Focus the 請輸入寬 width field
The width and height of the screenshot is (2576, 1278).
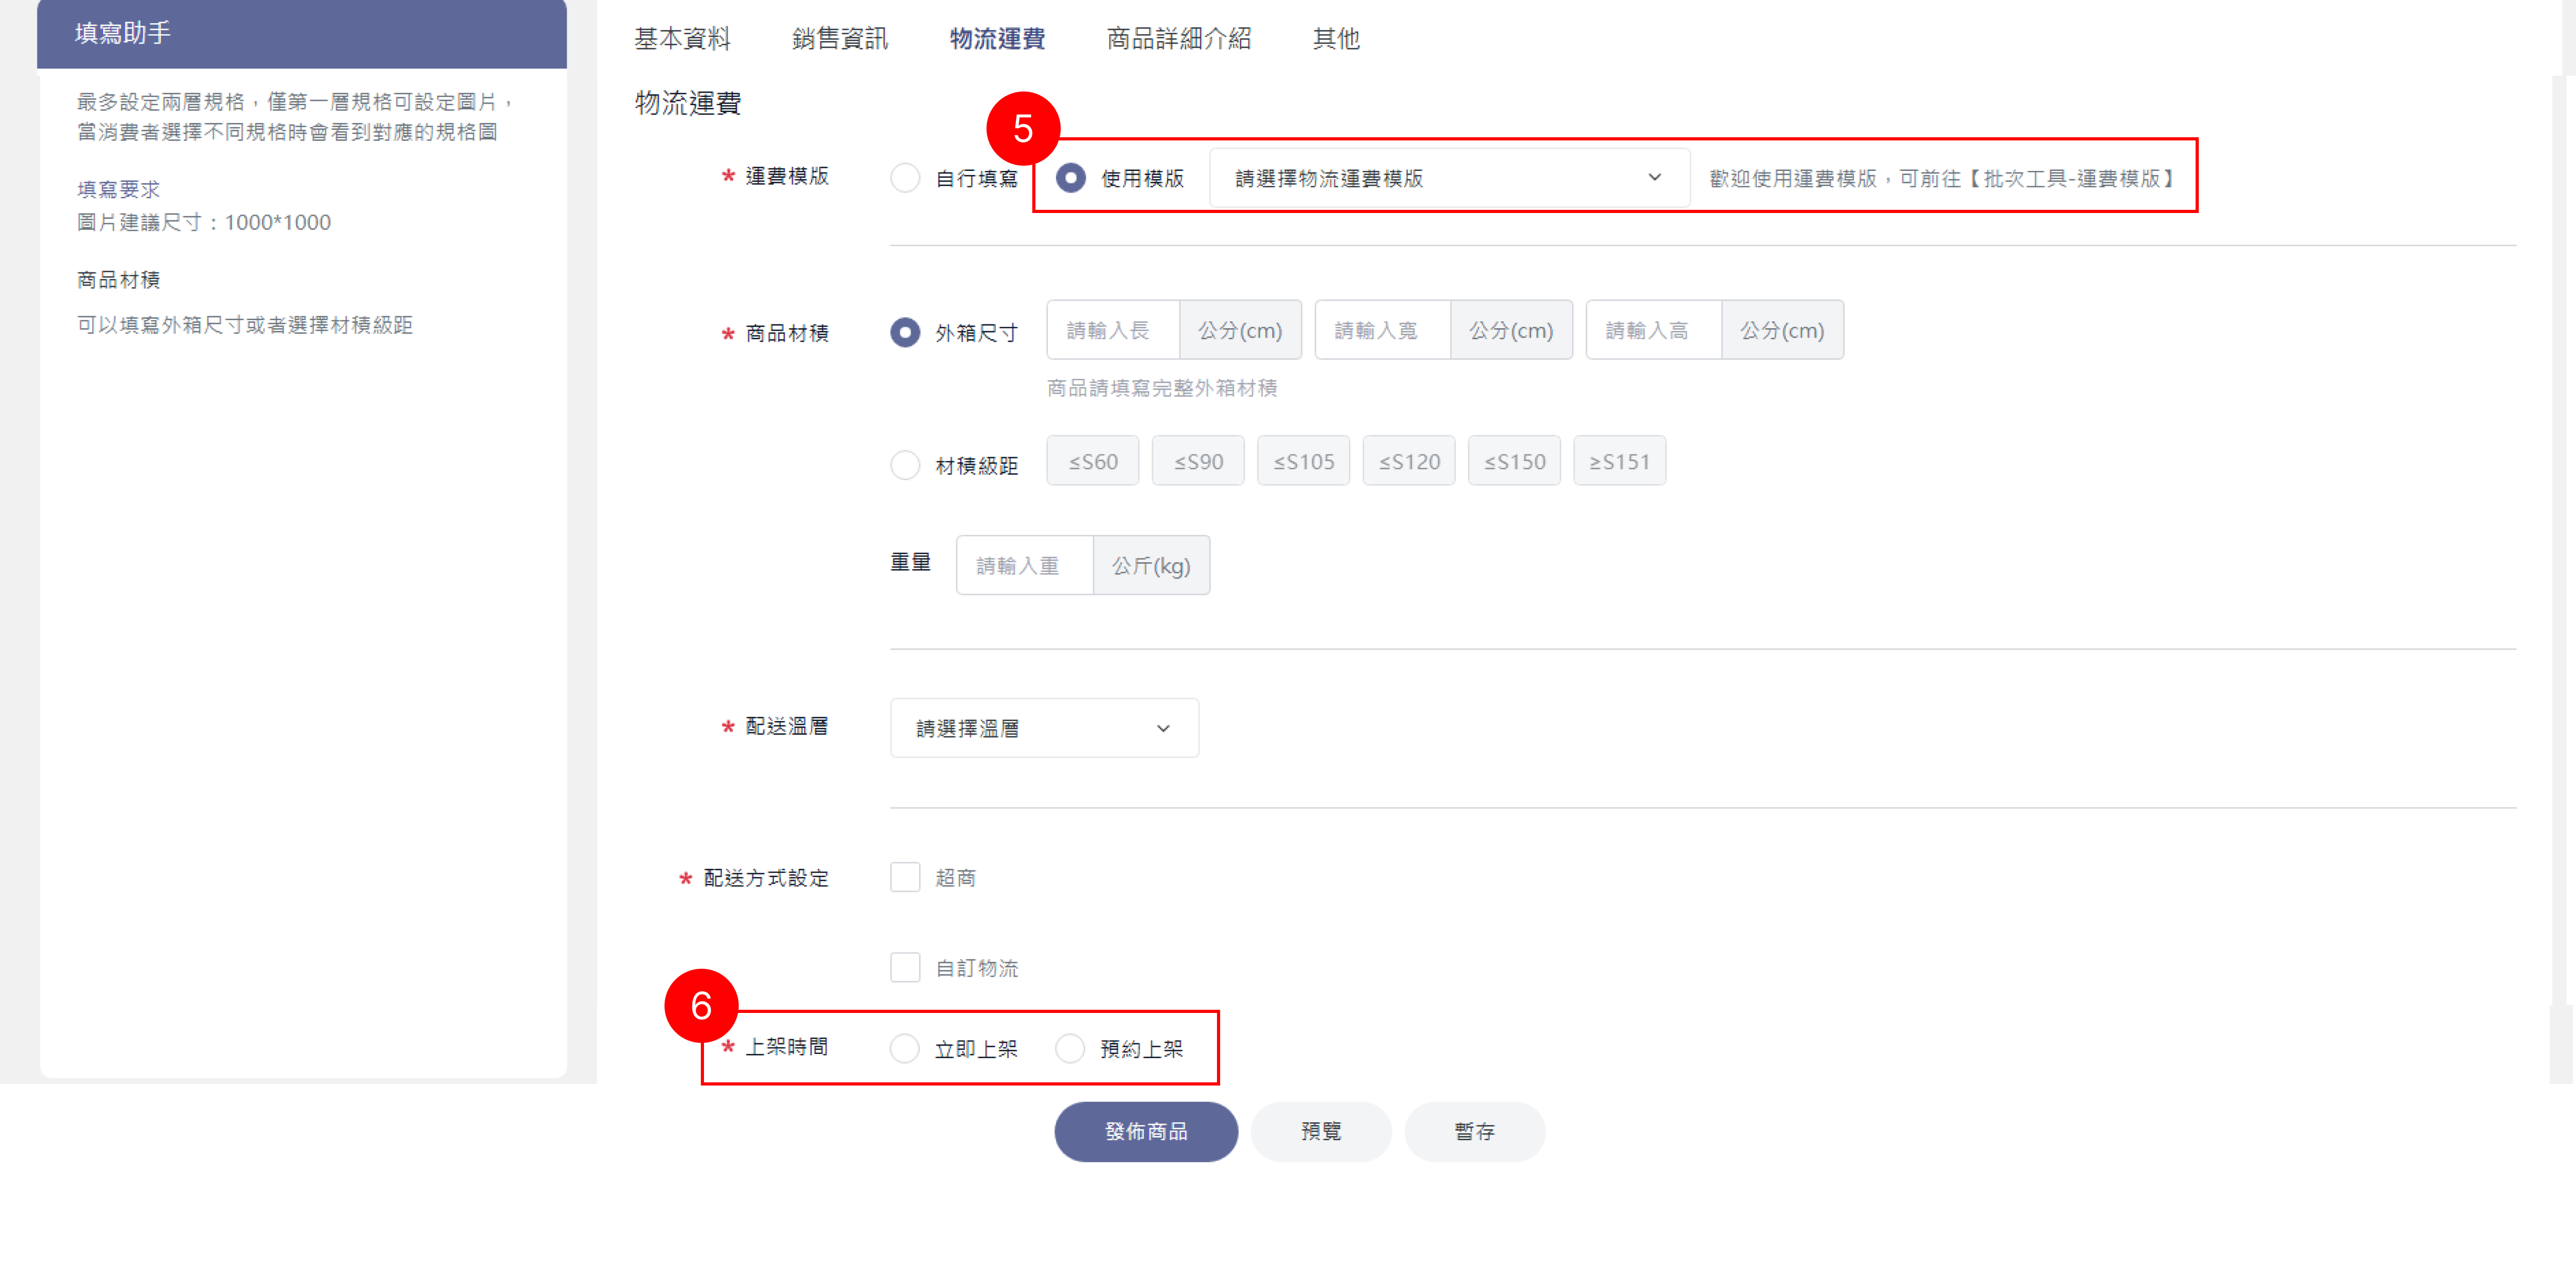(1382, 330)
